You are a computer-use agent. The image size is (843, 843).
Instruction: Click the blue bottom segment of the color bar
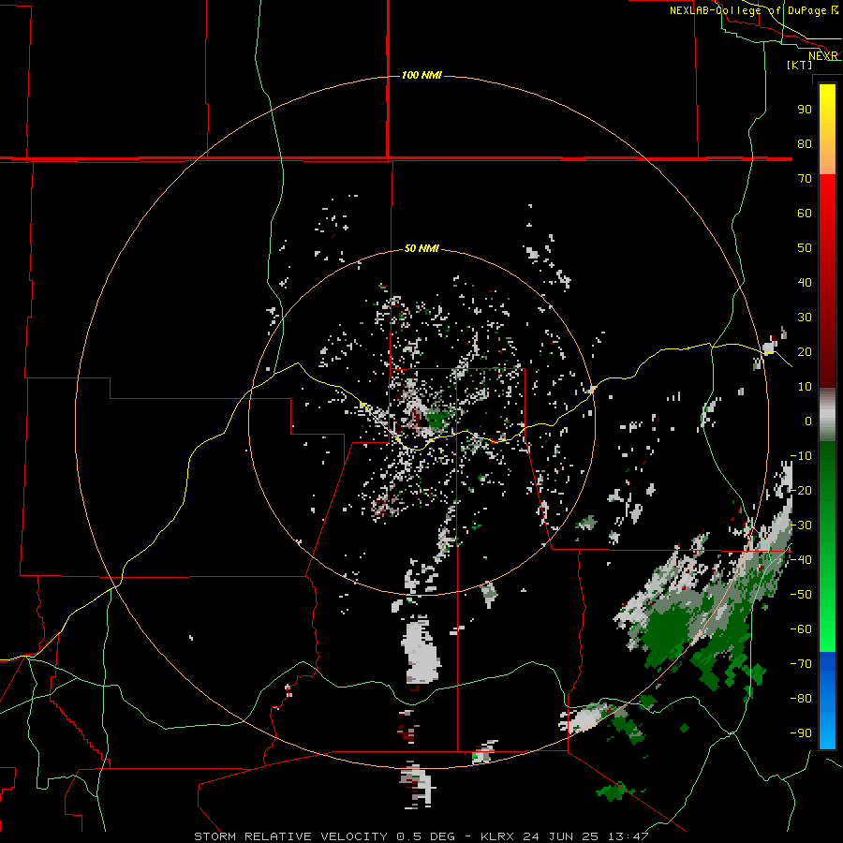(827, 701)
